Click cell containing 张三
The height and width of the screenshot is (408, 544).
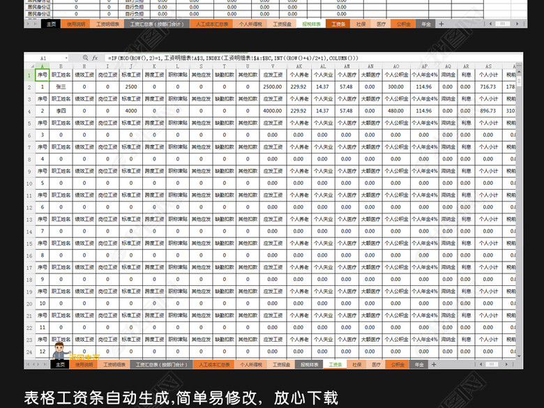coord(61,87)
